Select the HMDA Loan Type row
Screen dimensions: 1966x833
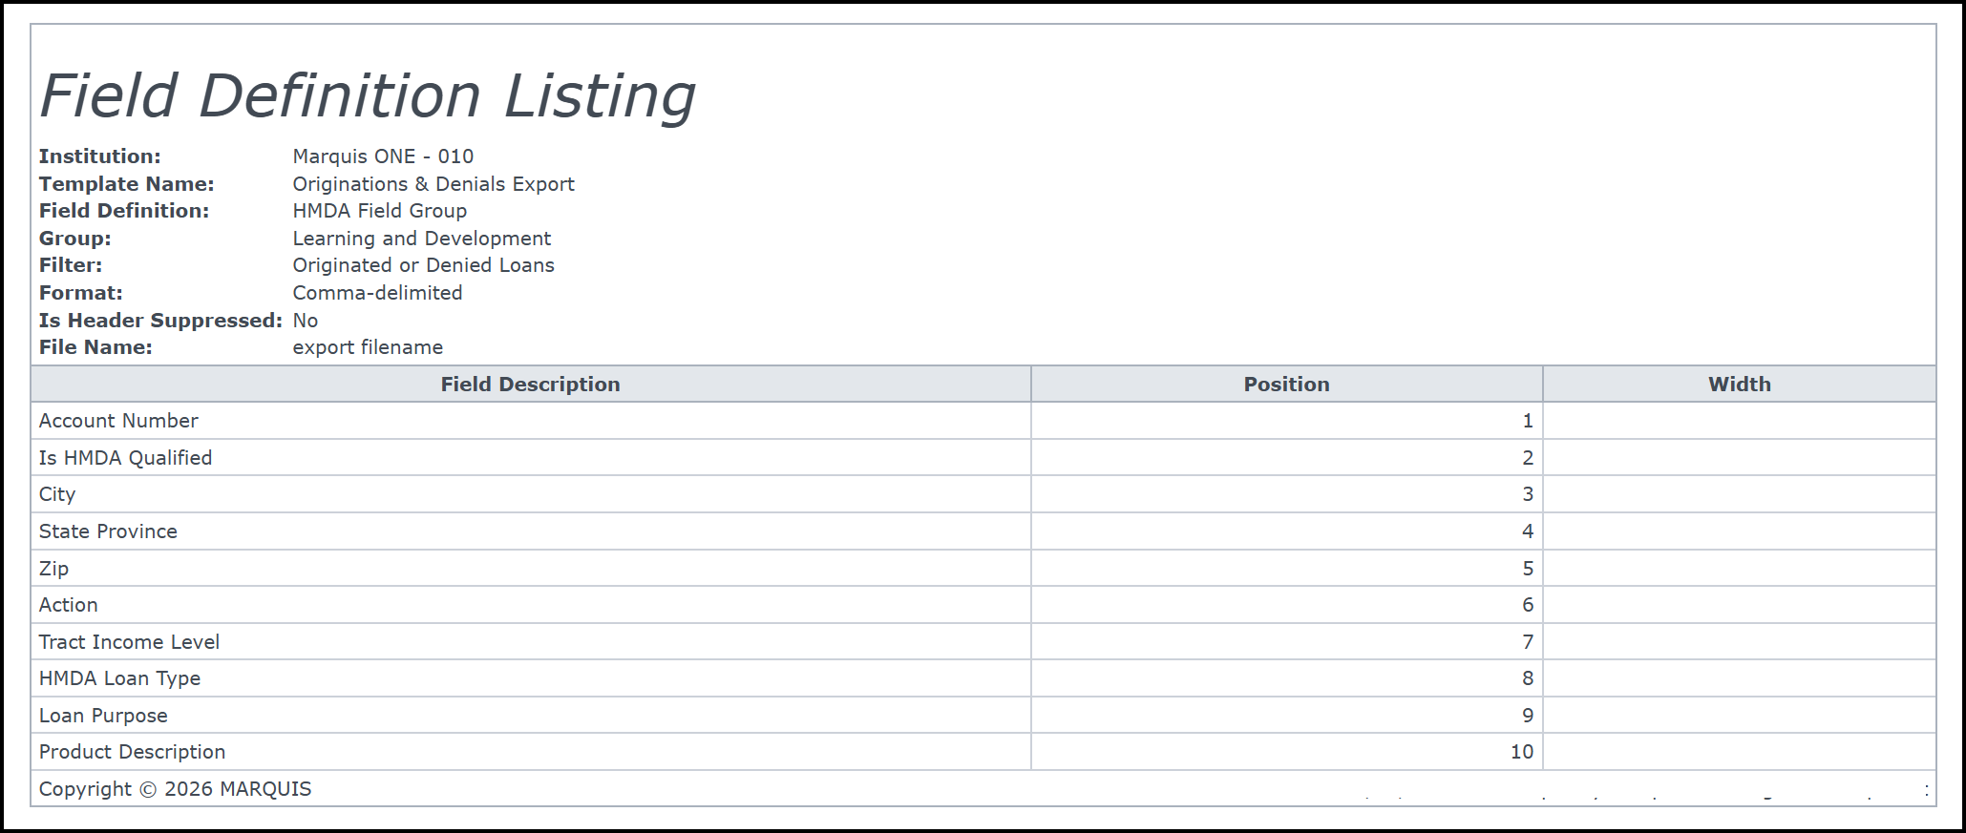tap(983, 678)
